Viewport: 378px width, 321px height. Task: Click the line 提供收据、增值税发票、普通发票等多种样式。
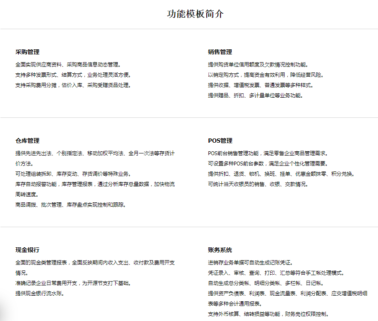[261, 85]
